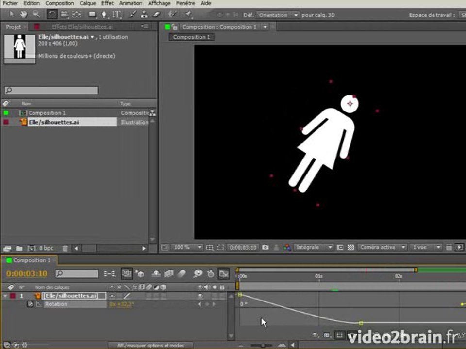466x349 pixels.
Task: Select the Eraser tool
Action: coord(157,14)
